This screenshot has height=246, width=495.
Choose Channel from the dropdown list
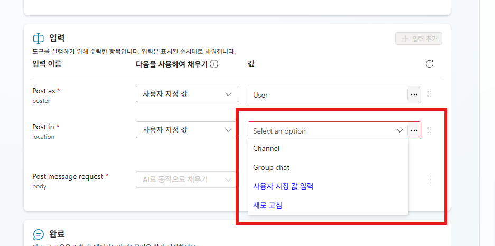[328, 148]
